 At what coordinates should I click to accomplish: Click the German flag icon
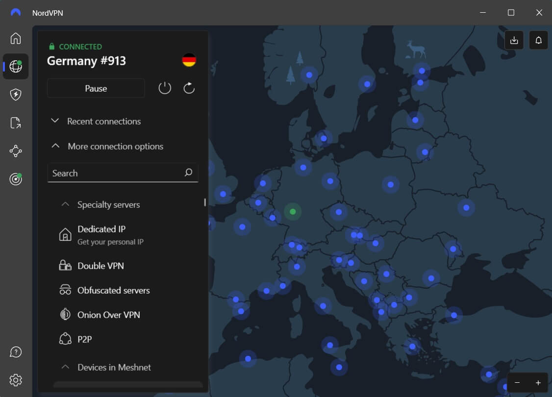(x=189, y=61)
